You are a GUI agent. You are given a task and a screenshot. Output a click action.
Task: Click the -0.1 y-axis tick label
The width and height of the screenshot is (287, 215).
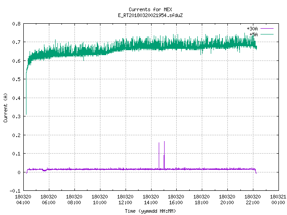pyautogui.click(x=15, y=191)
